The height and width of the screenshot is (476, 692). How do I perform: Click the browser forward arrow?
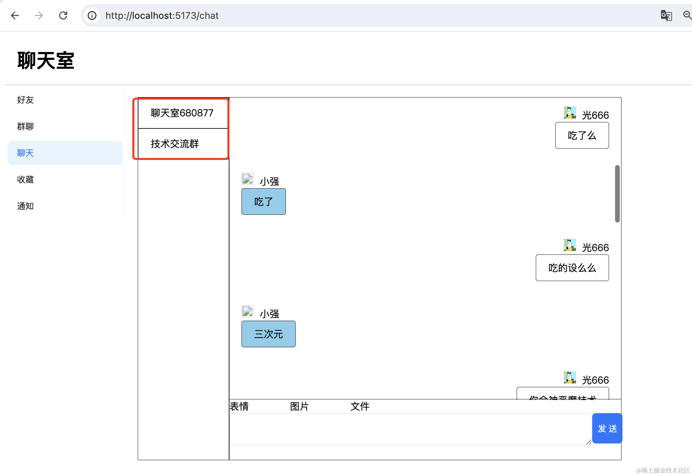click(39, 15)
